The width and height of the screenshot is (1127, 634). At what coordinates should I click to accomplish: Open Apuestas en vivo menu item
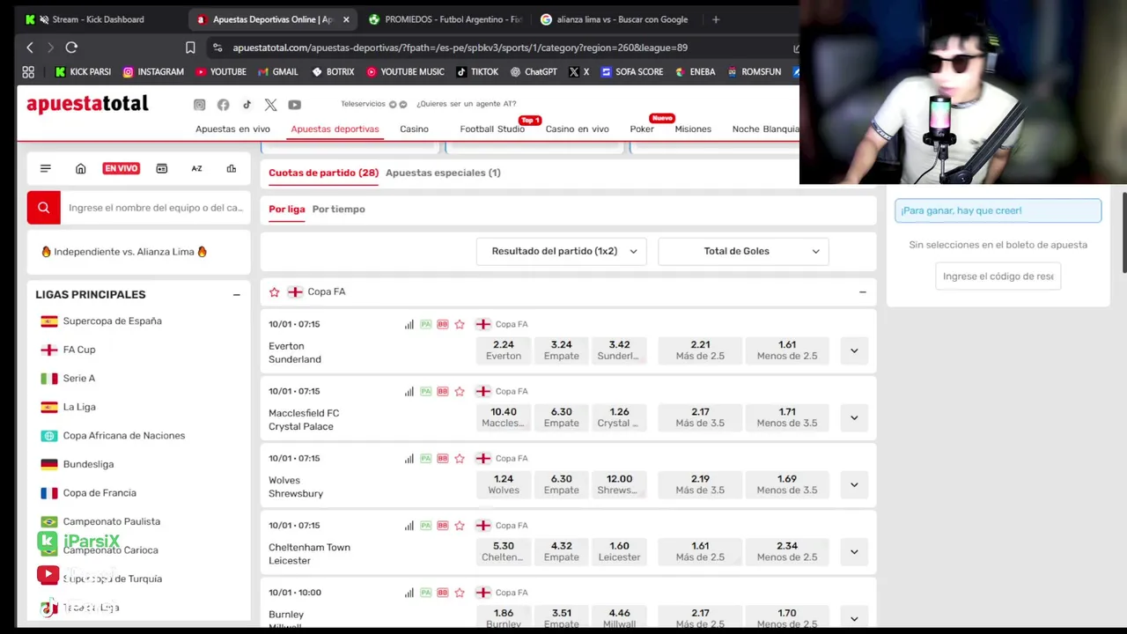click(x=232, y=129)
